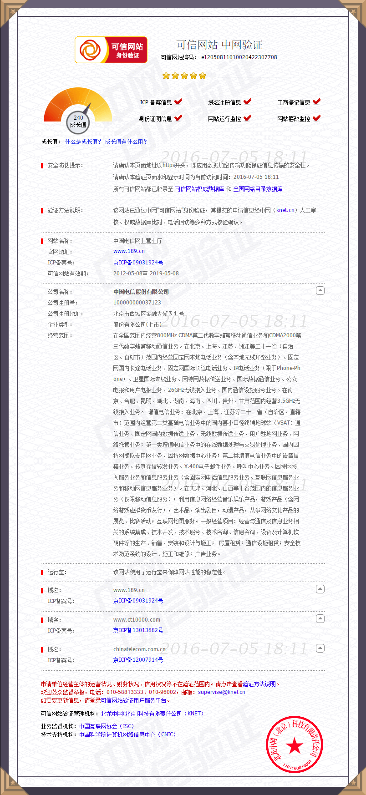Viewport: 366px width, 795px height.
Task: Open 全国网络目录数据库 link
Action: (258, 189)
